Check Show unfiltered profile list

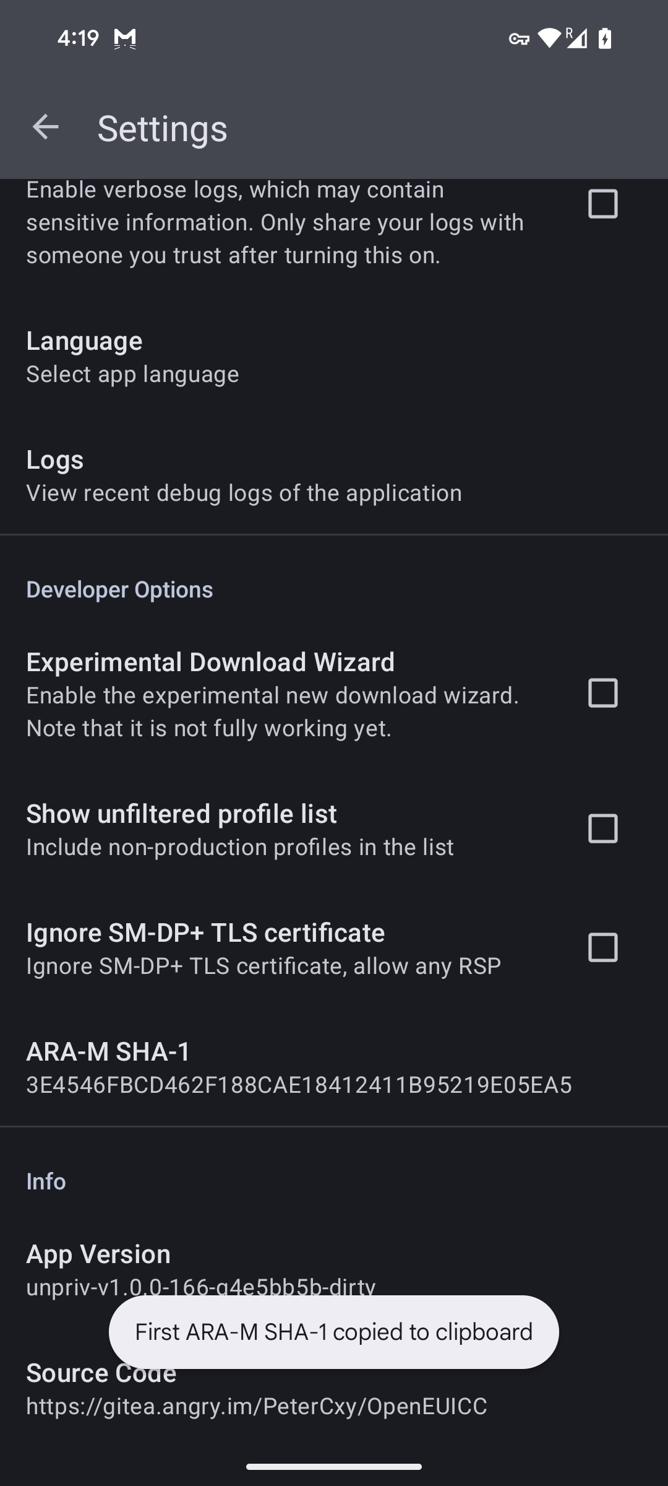point(602,828)
